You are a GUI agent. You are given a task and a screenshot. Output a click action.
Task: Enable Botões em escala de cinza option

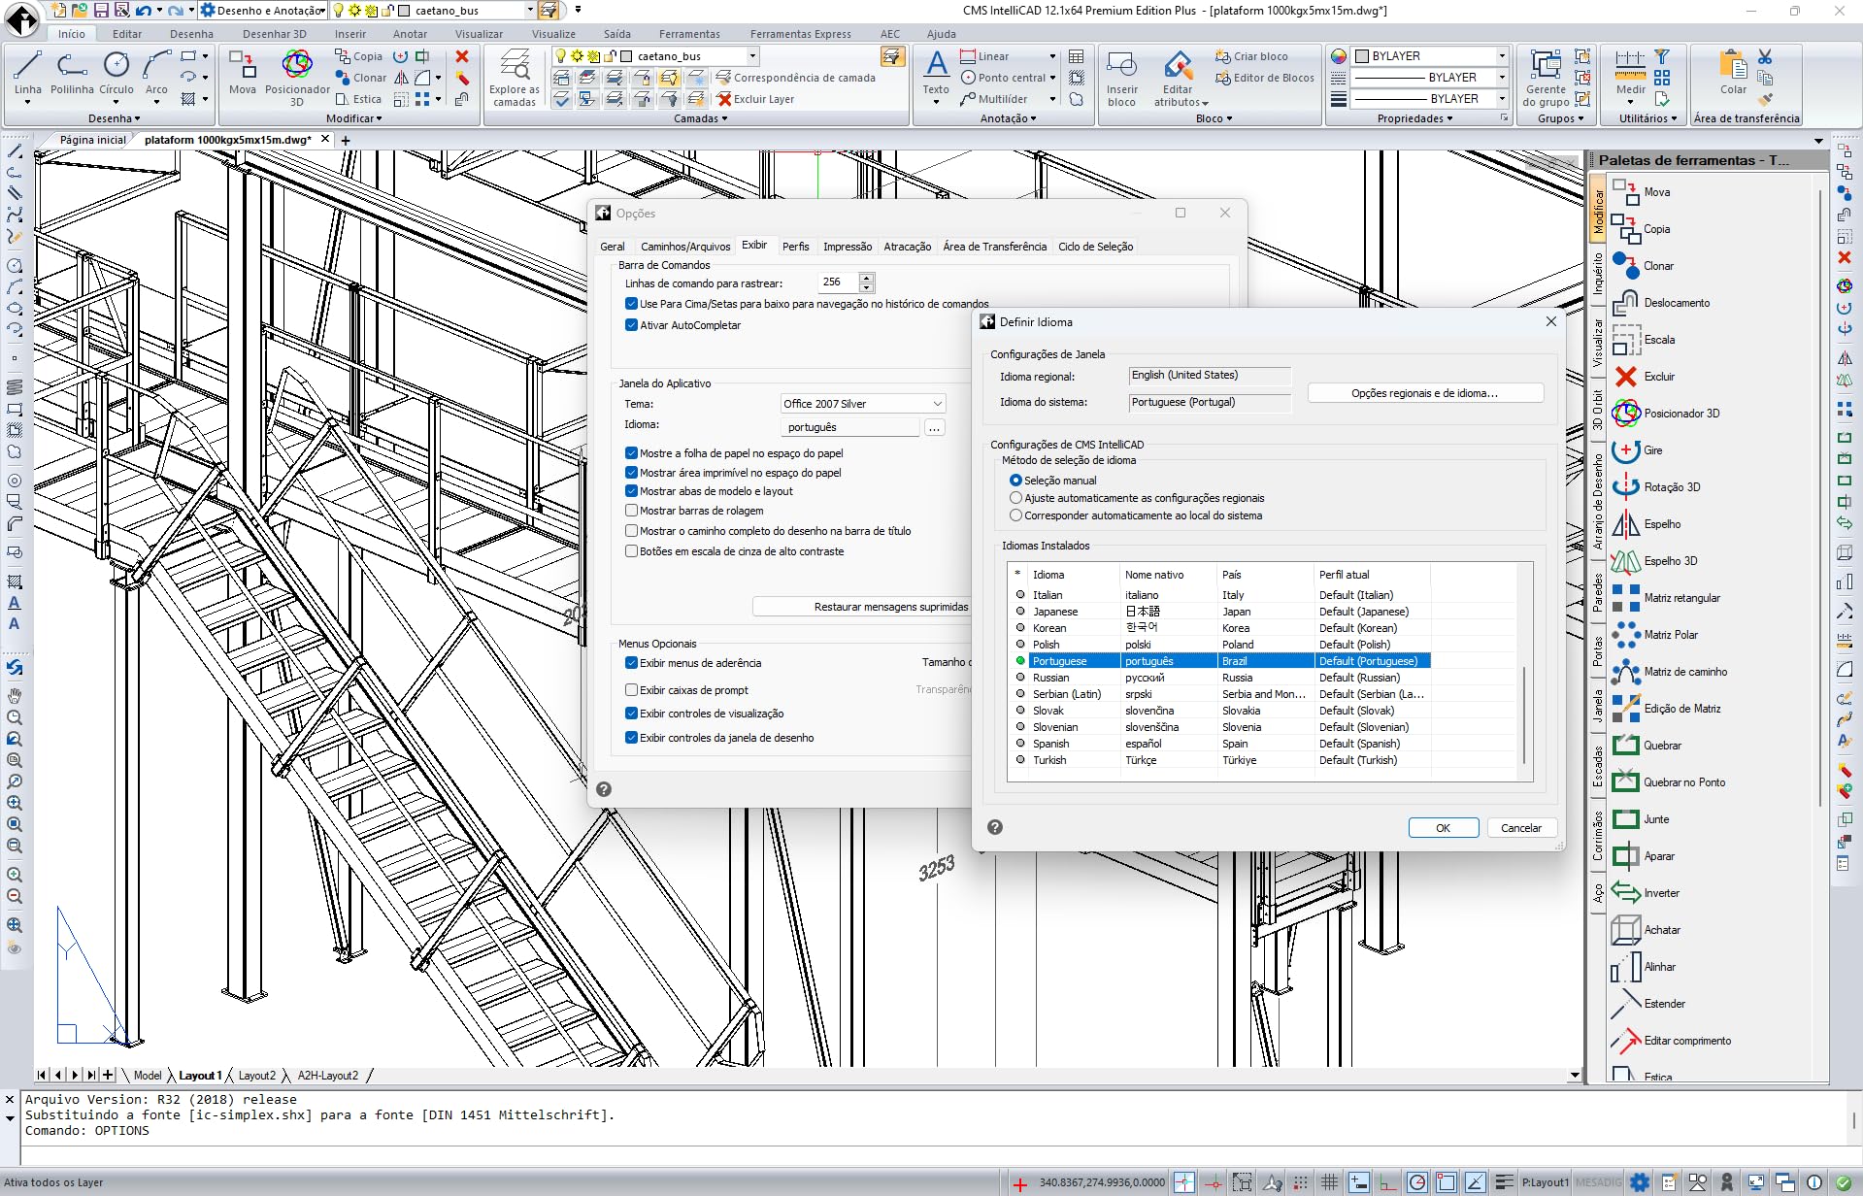point(631,551)
